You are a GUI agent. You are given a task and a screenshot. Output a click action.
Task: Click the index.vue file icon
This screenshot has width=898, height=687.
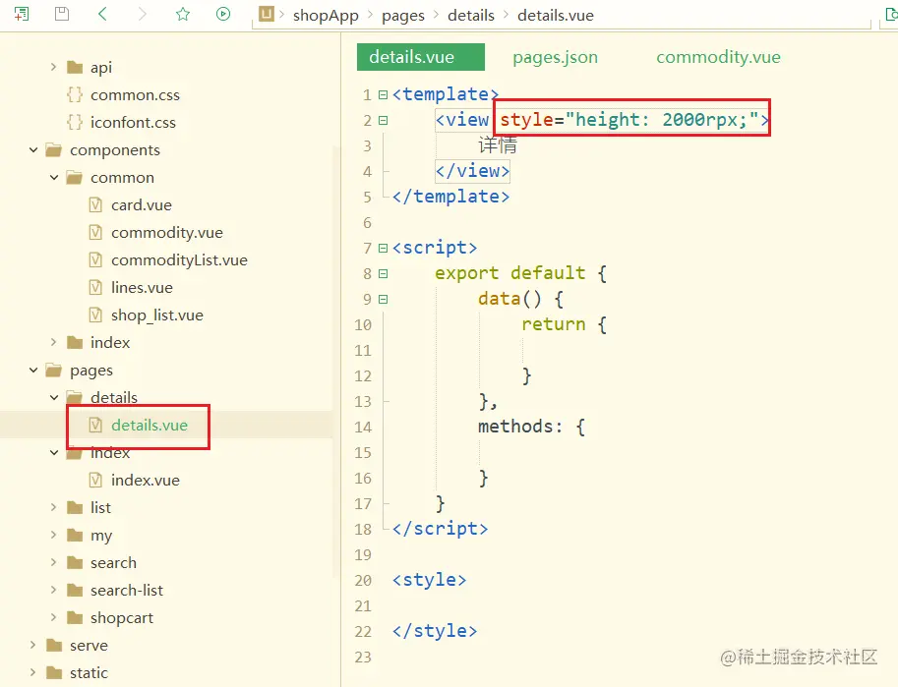point(95,480)
